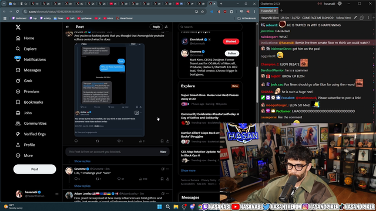Click the white Post button
Viewport: 376px width, 211px height.
coord(35,169)
